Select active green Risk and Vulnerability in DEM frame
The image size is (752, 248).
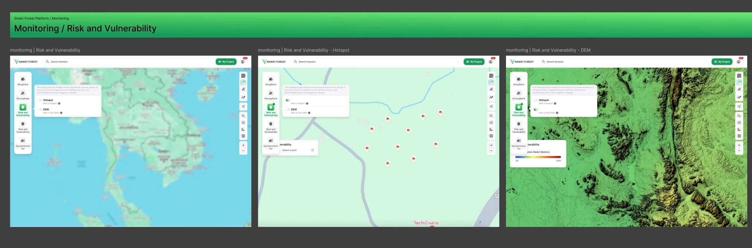519,110
